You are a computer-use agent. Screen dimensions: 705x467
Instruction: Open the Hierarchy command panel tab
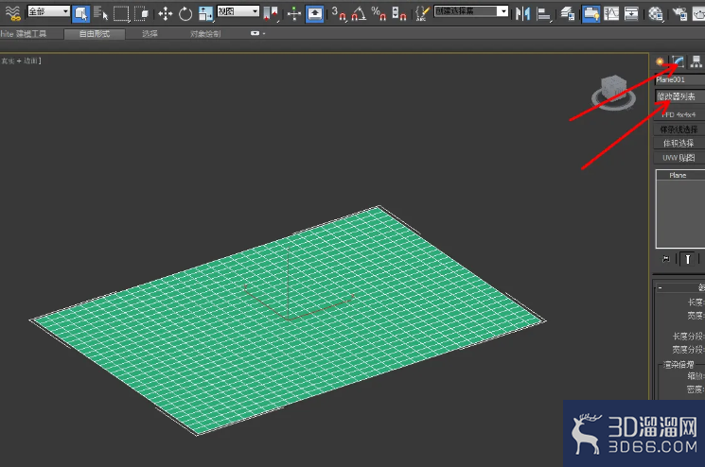[696, 61]
